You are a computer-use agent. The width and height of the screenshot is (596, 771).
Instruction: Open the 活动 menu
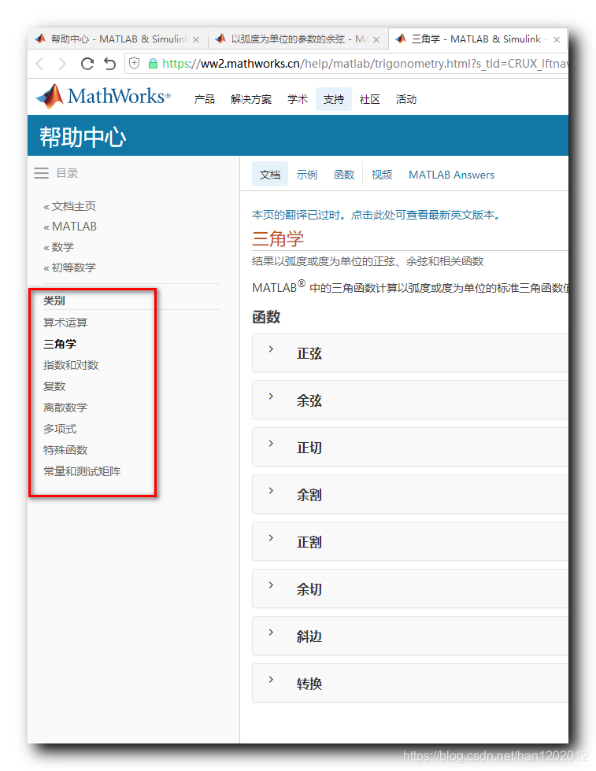(x=406, y=99)
